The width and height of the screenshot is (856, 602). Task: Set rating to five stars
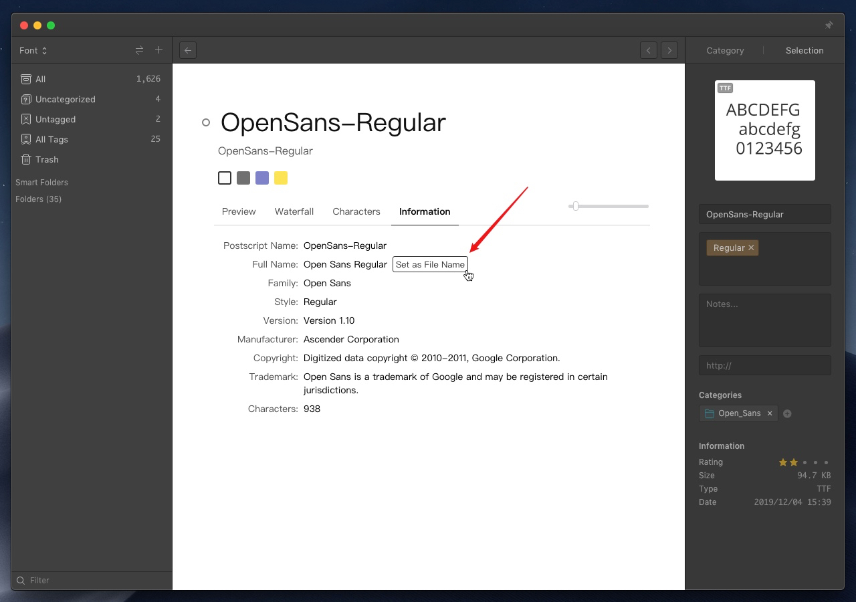pos(826,462)
